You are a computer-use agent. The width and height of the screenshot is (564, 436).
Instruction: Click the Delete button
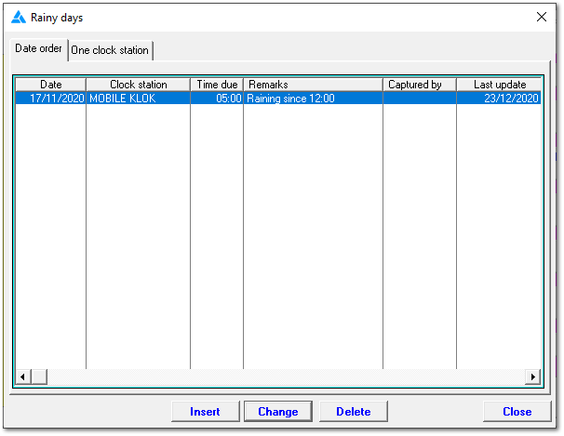pyautogui.click(x=354, y=412)
